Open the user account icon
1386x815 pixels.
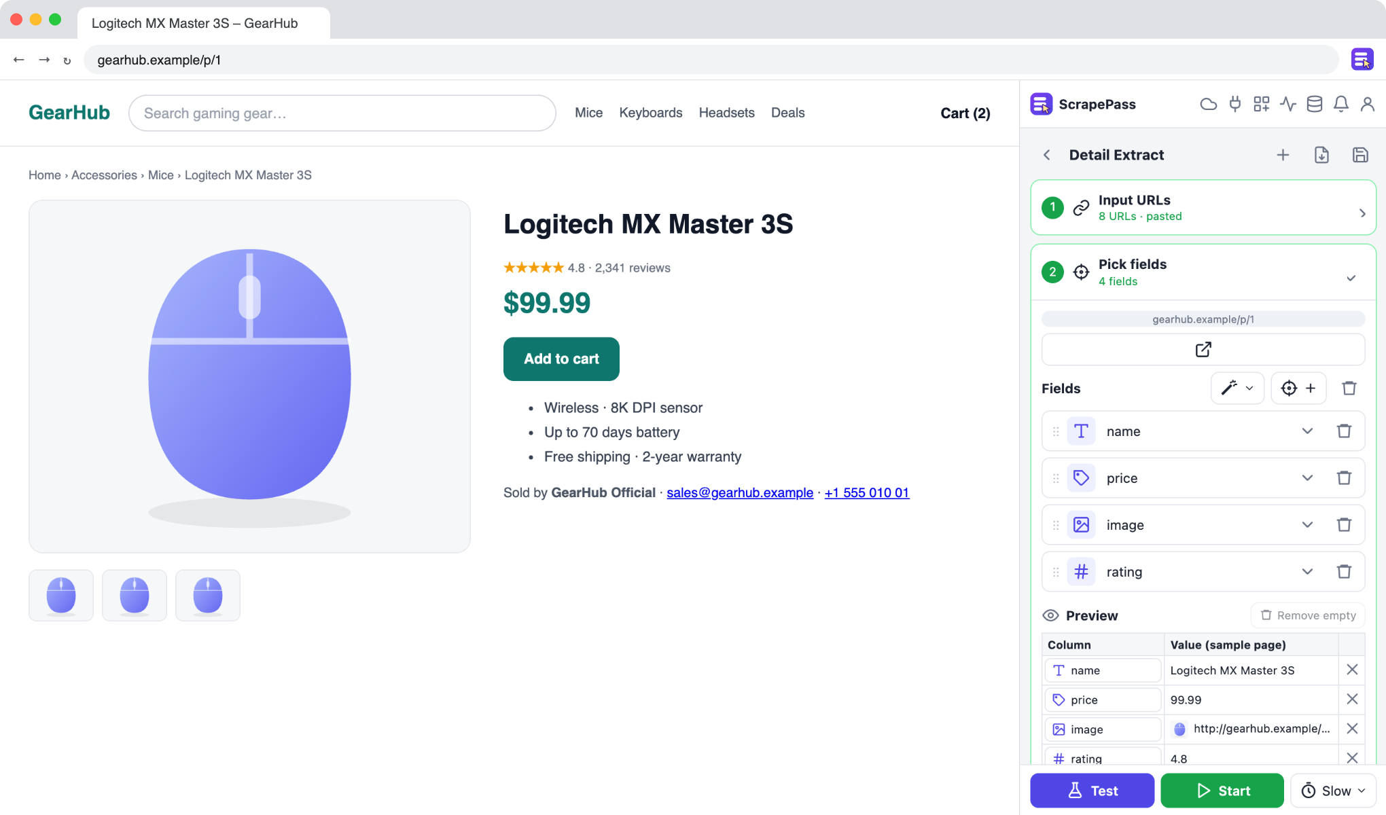pos(1368,104)
